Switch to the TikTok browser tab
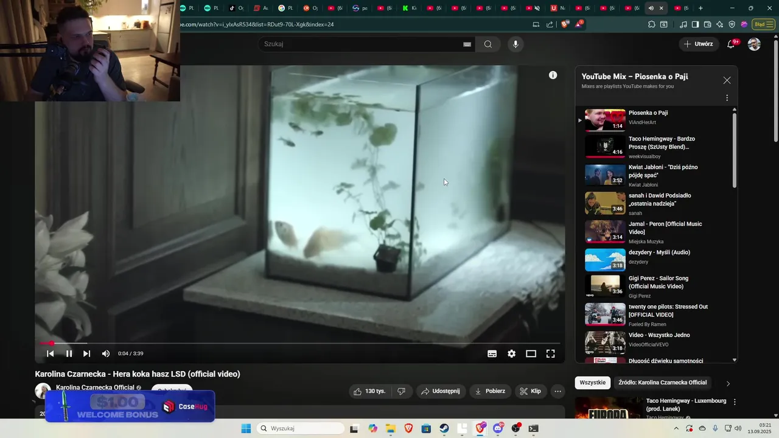This screenshot has height=438, width=779. pyautogui.click(x=237, y=8)
